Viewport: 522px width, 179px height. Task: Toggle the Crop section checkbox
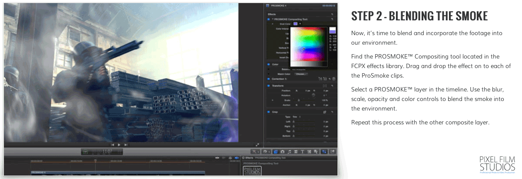tap(269, 112)
